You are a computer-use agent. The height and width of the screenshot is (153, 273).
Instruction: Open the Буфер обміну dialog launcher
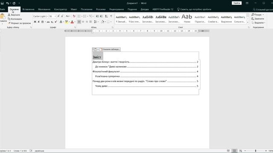coord(31,27)
